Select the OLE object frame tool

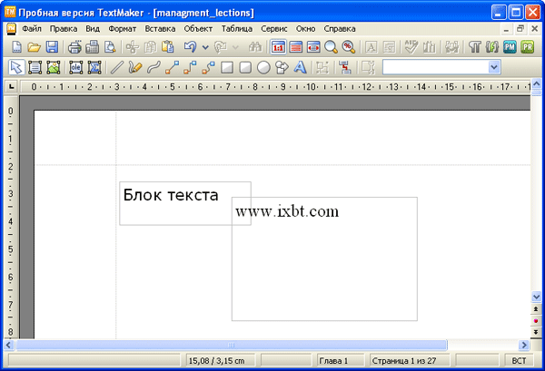tap(75, 67)
